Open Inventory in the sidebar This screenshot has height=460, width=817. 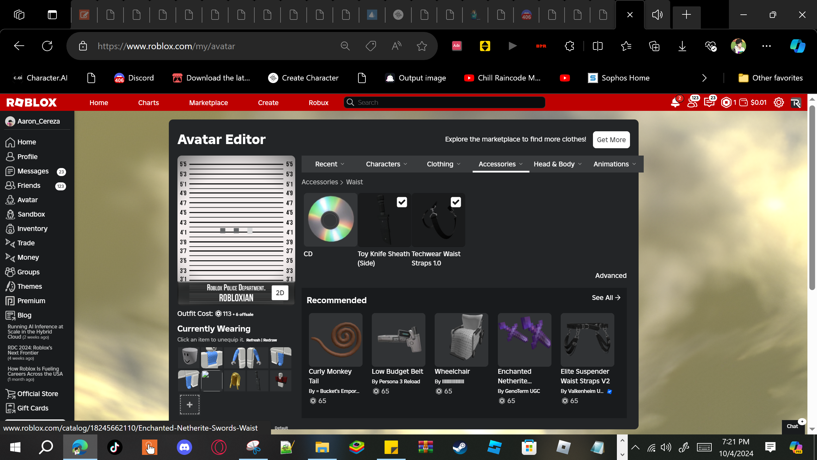33,228
